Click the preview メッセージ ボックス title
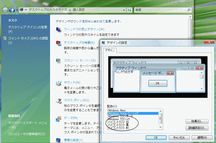Image resolution: width=216 pixels, height=143 pixels. [x=153, y=73]
